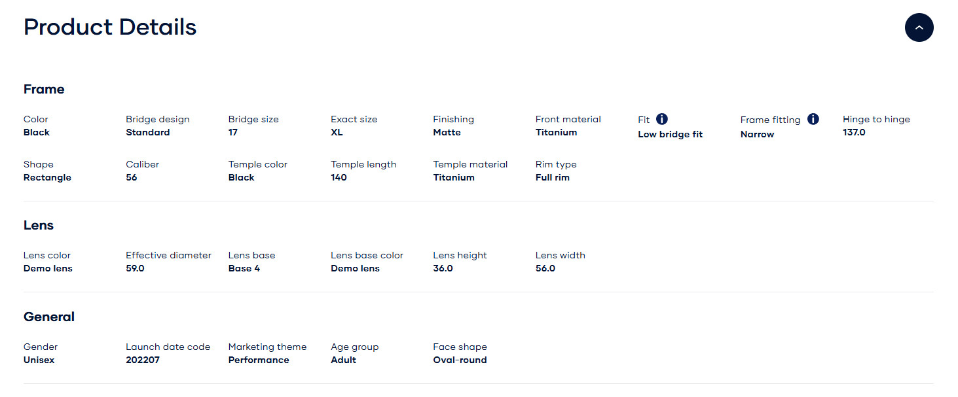Click the Launch date code 202207
The height and width of the screenshot is (397, 958).
[x=142, y=360]
